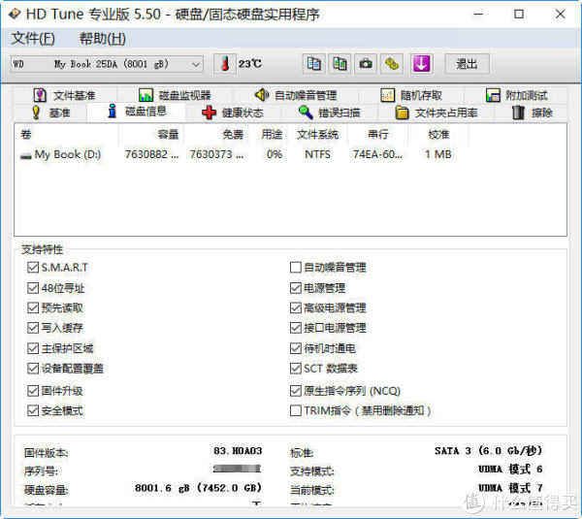Viewport: 582px width, 519px height.
Task: Click the blue 磁盘信息 info icon
Action: pos(113,111)
